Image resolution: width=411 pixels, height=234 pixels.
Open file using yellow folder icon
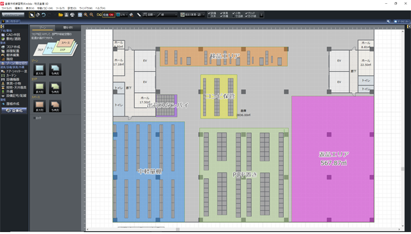(60, 15)
